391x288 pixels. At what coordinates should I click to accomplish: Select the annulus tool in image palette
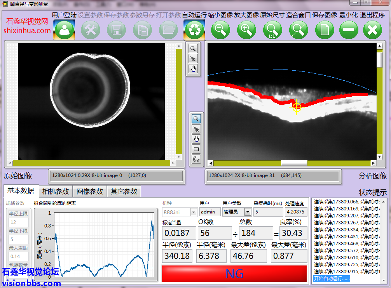[196, 159]
